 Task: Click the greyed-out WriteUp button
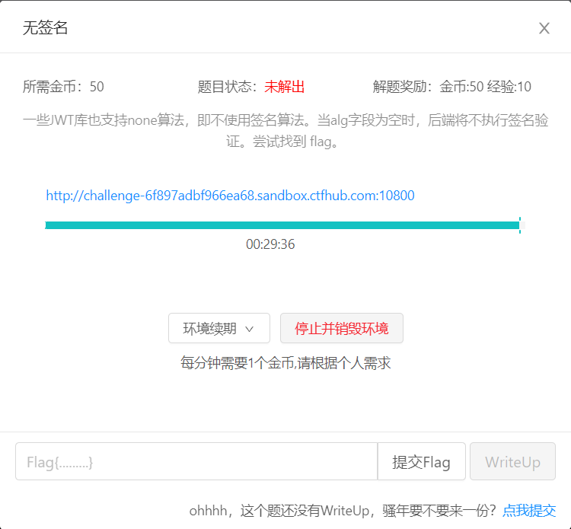tap(512, 462)
